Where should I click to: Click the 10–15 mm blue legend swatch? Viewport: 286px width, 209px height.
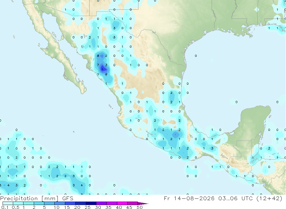[60, 203]
